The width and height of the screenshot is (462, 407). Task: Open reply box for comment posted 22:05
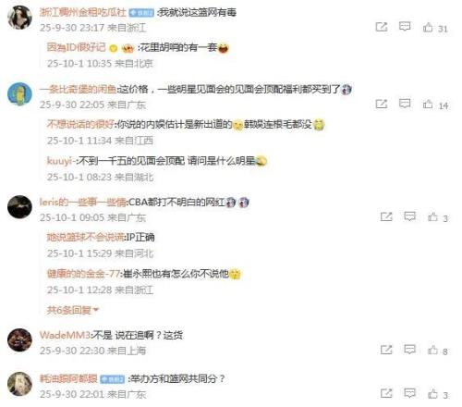(405, 104)
